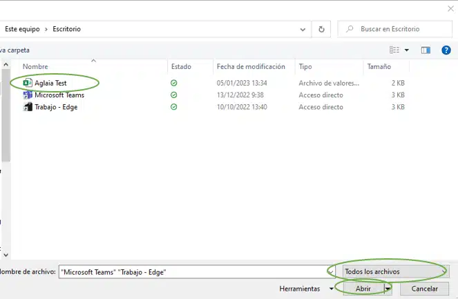The height and width of the screenshot is (299, 458).
Task: Click the Microsoft Teams shortcut icon
Action: (28, 95)
